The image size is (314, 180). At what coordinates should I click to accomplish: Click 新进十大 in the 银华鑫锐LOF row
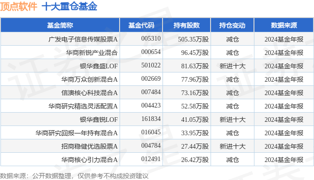click(x=232, y=120)
